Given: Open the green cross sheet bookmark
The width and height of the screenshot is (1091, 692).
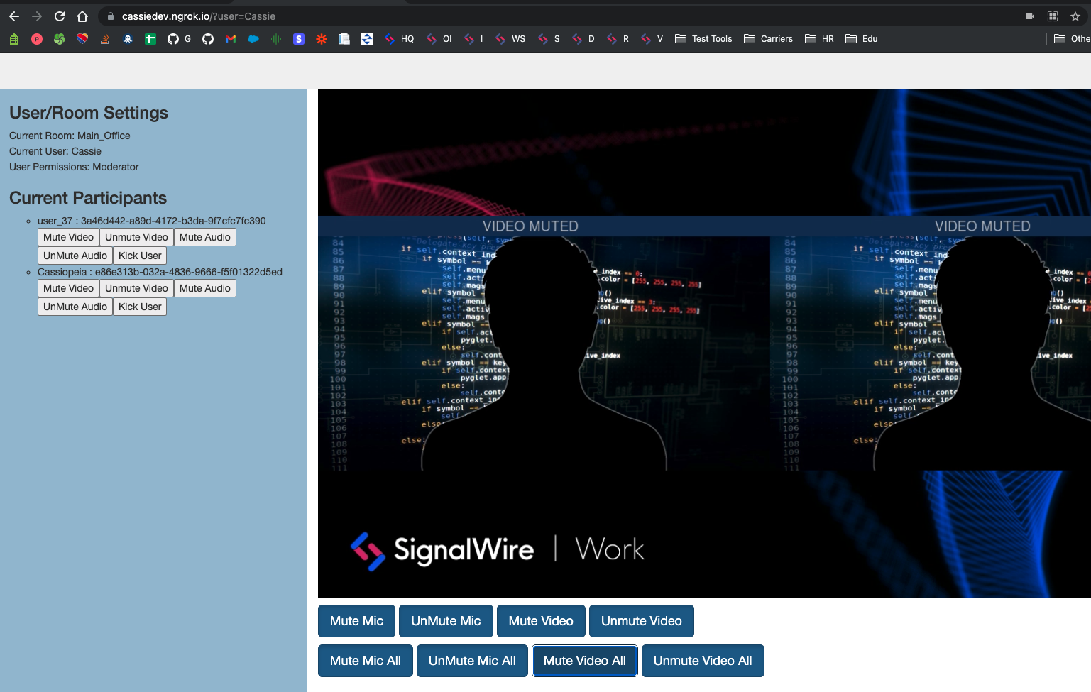Looking at the screenshot, I should [x=150, y=39].
